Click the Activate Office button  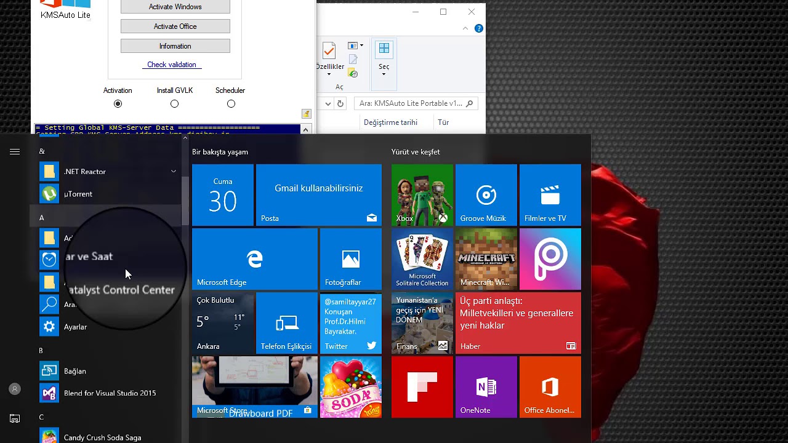click(175, 26)
